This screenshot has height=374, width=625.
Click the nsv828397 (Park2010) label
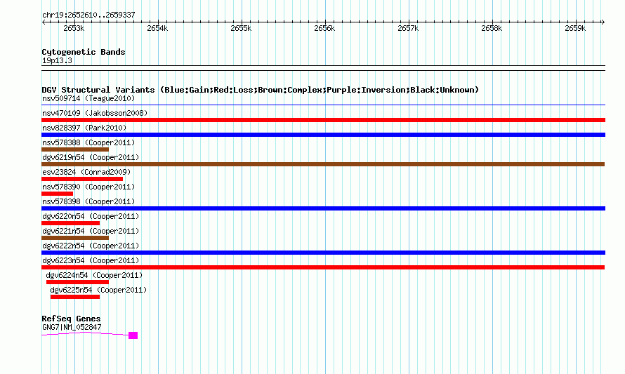coord(84,128)
